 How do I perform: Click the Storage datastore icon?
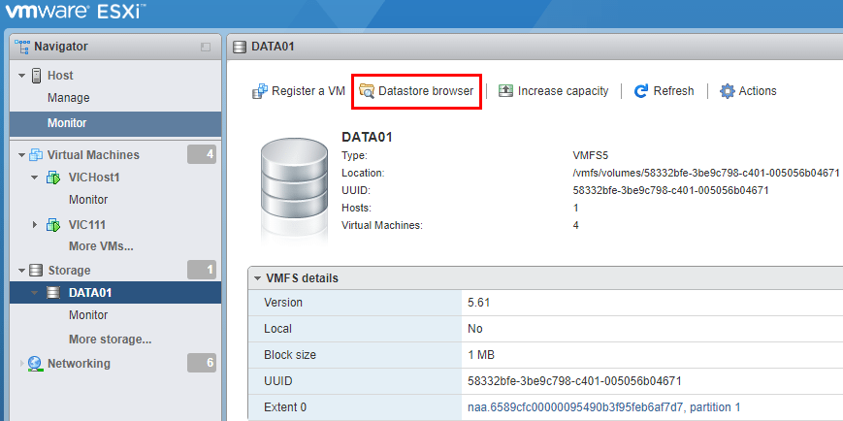(x=36, y=270)
